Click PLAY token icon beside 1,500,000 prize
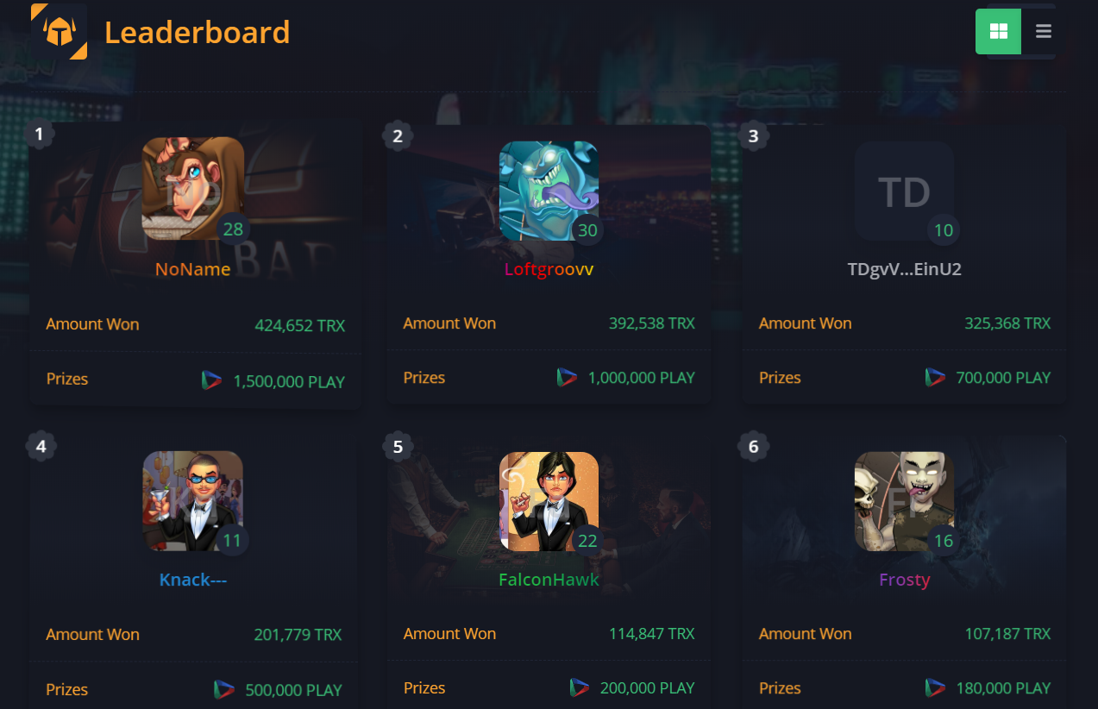1098x709 pixels. point(211,380)
